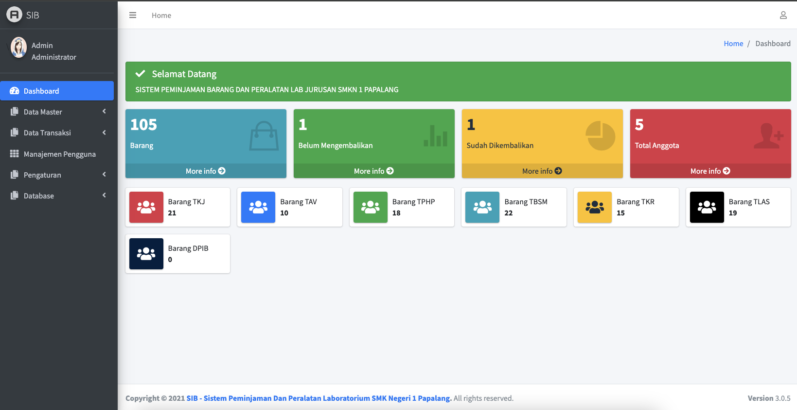Click the teal Barang TBSM group icon
This screenshot has width=797, height=410.
(x=482, y=207)
